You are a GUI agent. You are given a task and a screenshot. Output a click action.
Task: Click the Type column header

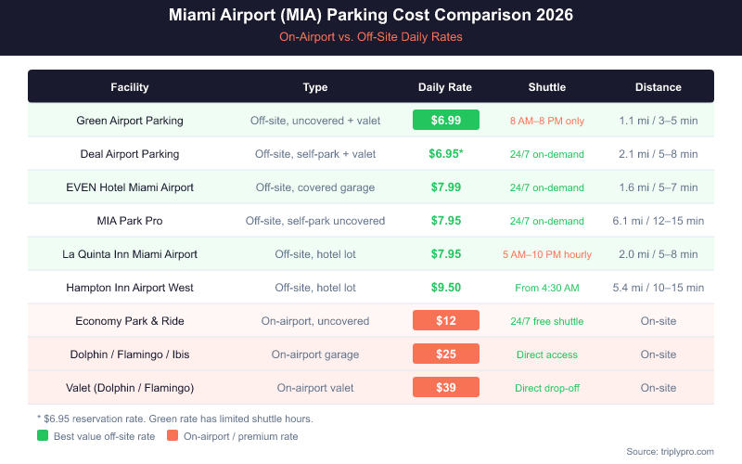pyautogui.click(x=315, y=87)
